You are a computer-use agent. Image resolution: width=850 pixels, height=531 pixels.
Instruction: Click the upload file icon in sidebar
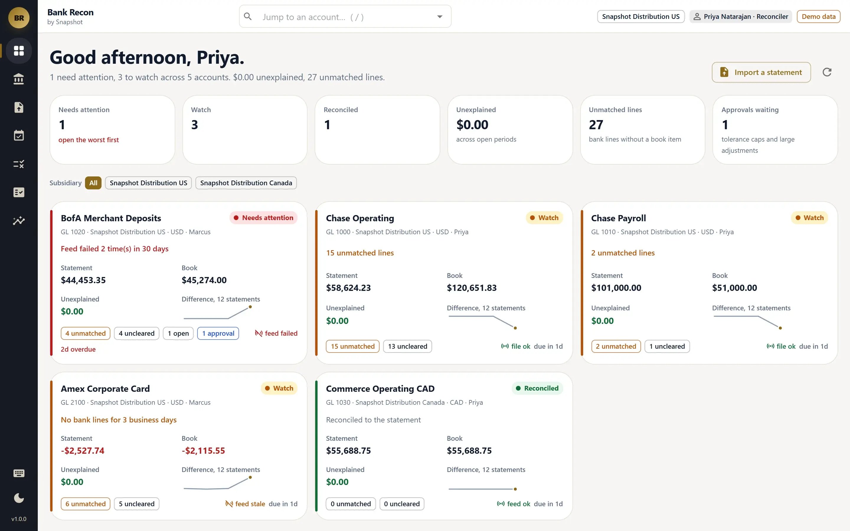pos(19,107)
